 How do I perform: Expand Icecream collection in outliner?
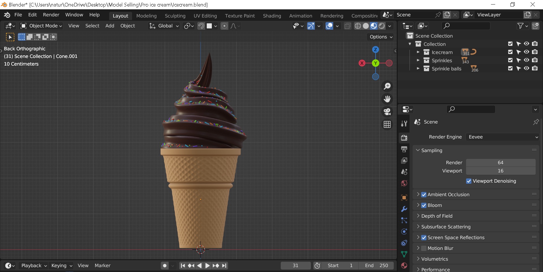pyautogui.click(x=418, y=52)
